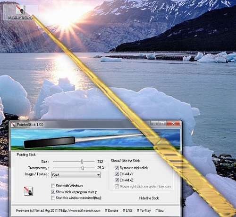Open the Image / Texture dropdown showing Gold
Screen dimensions: 236x217
coord(76,175)
